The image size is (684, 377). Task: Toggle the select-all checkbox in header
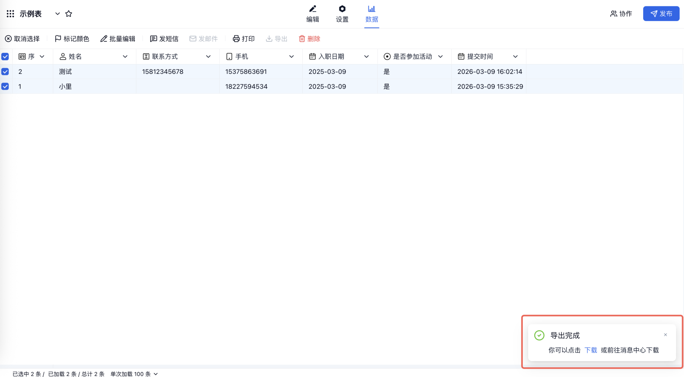tap(5, 57)
